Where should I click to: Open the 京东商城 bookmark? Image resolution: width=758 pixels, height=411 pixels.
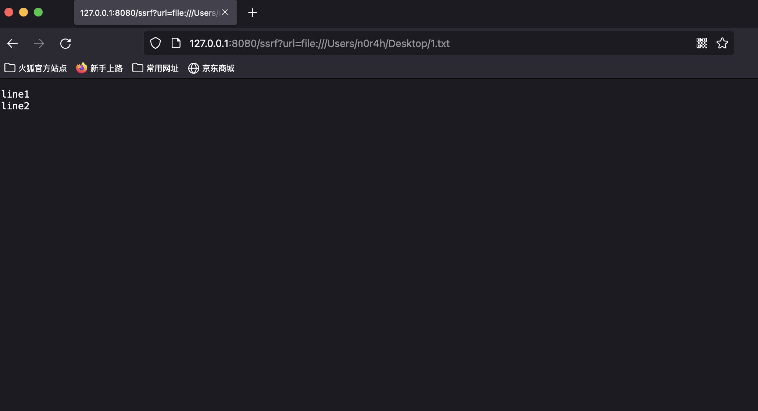click(x=211, y=68)
